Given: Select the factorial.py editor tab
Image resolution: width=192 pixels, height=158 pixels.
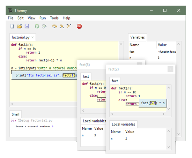Looking at the screenshot, I should [21, 37].
